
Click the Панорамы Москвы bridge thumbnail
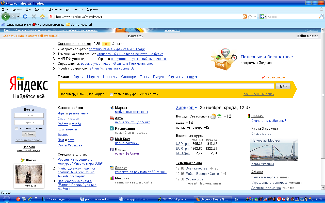(274, 150)
